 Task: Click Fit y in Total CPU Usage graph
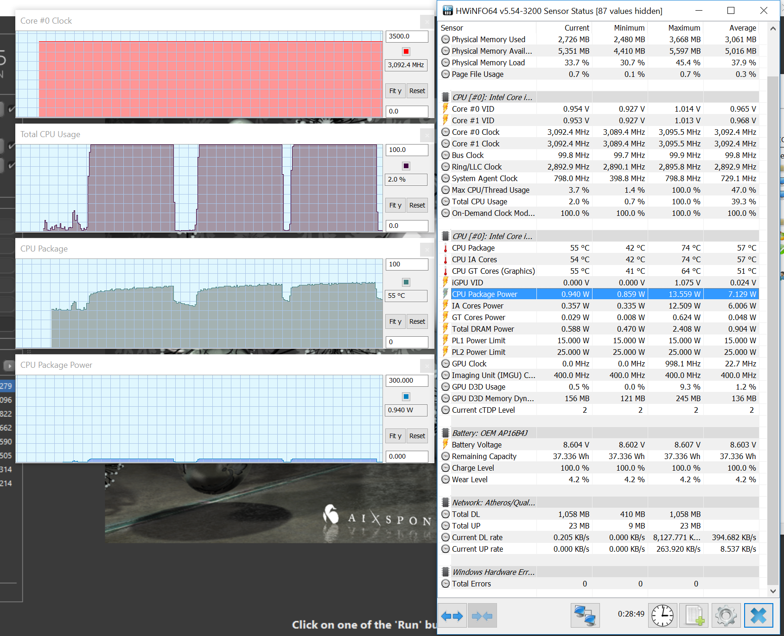click(x=395, y=205)
